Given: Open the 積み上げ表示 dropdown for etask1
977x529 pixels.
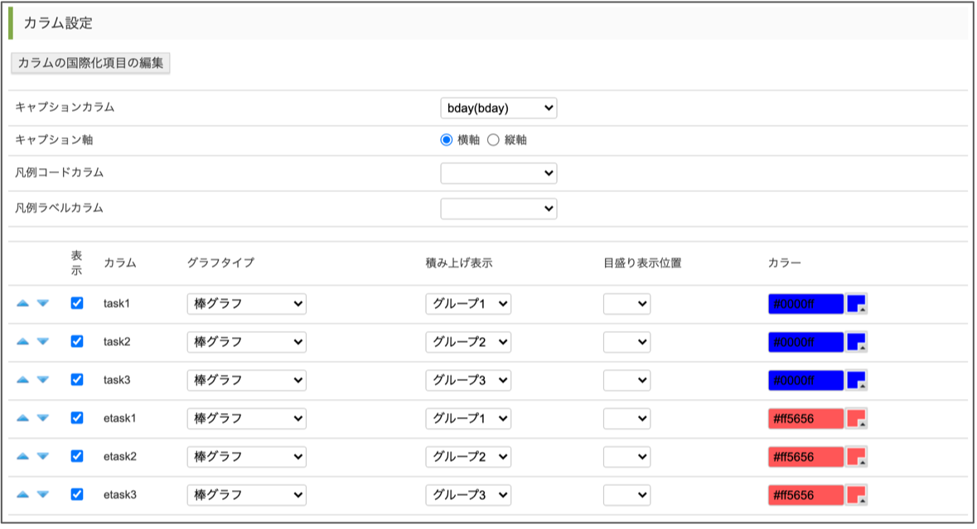Looking at the screenshot, I should pos(467,418).
